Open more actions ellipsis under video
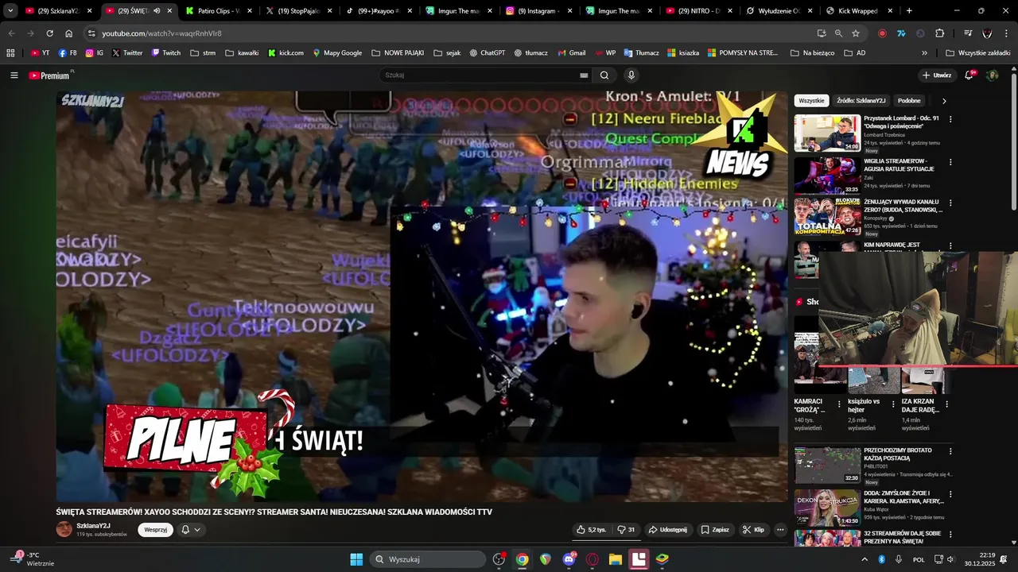 coord(780,530)
